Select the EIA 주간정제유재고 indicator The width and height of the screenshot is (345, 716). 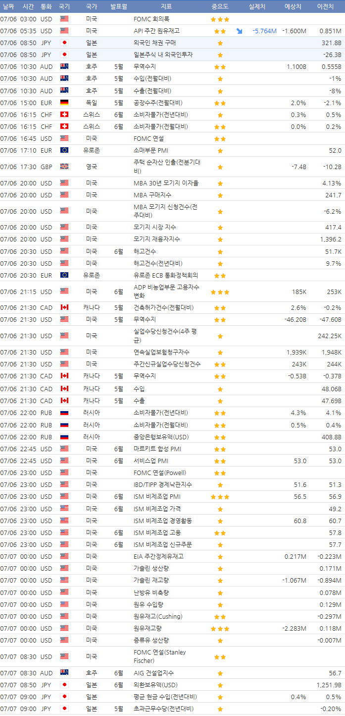pos(158,556)
